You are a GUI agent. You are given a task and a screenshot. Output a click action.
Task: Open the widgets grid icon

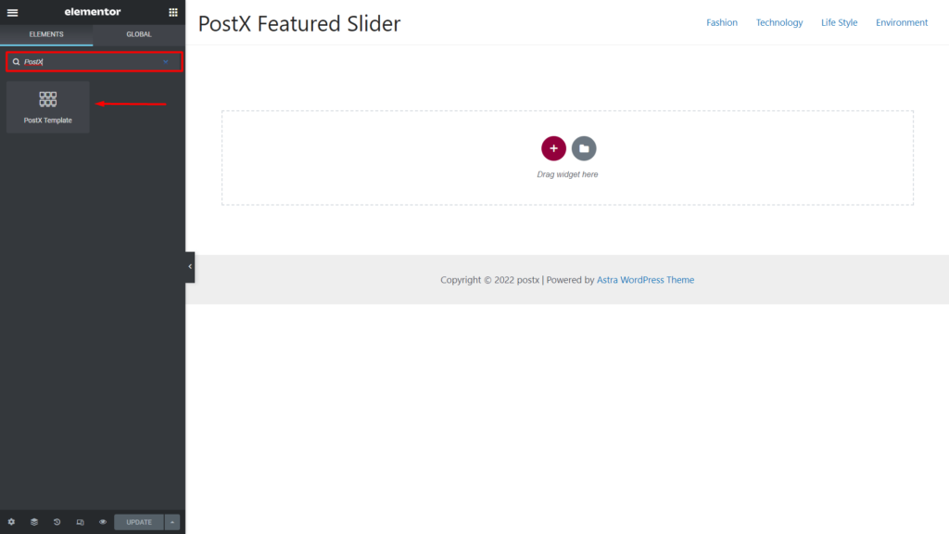click(x=173, y=12)
